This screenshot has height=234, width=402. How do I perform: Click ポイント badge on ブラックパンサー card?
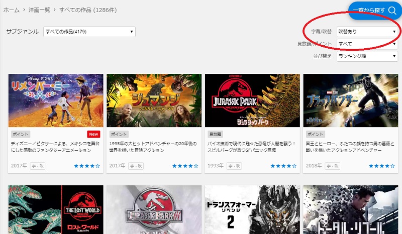pos(316,134)
